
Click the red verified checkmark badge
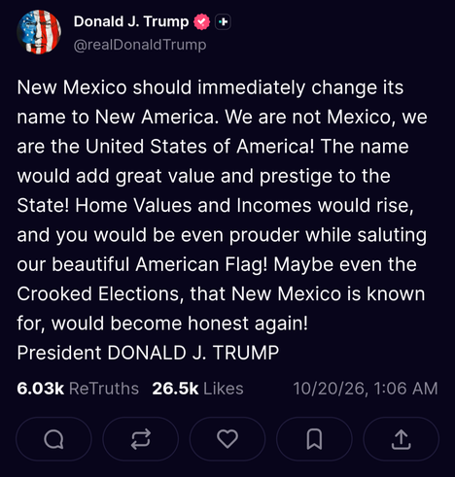[201, 21]
